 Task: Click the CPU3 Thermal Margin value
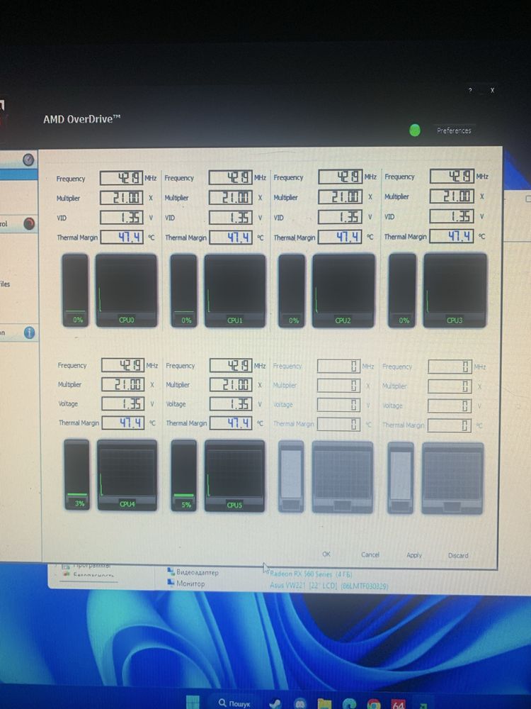(452, 236)
